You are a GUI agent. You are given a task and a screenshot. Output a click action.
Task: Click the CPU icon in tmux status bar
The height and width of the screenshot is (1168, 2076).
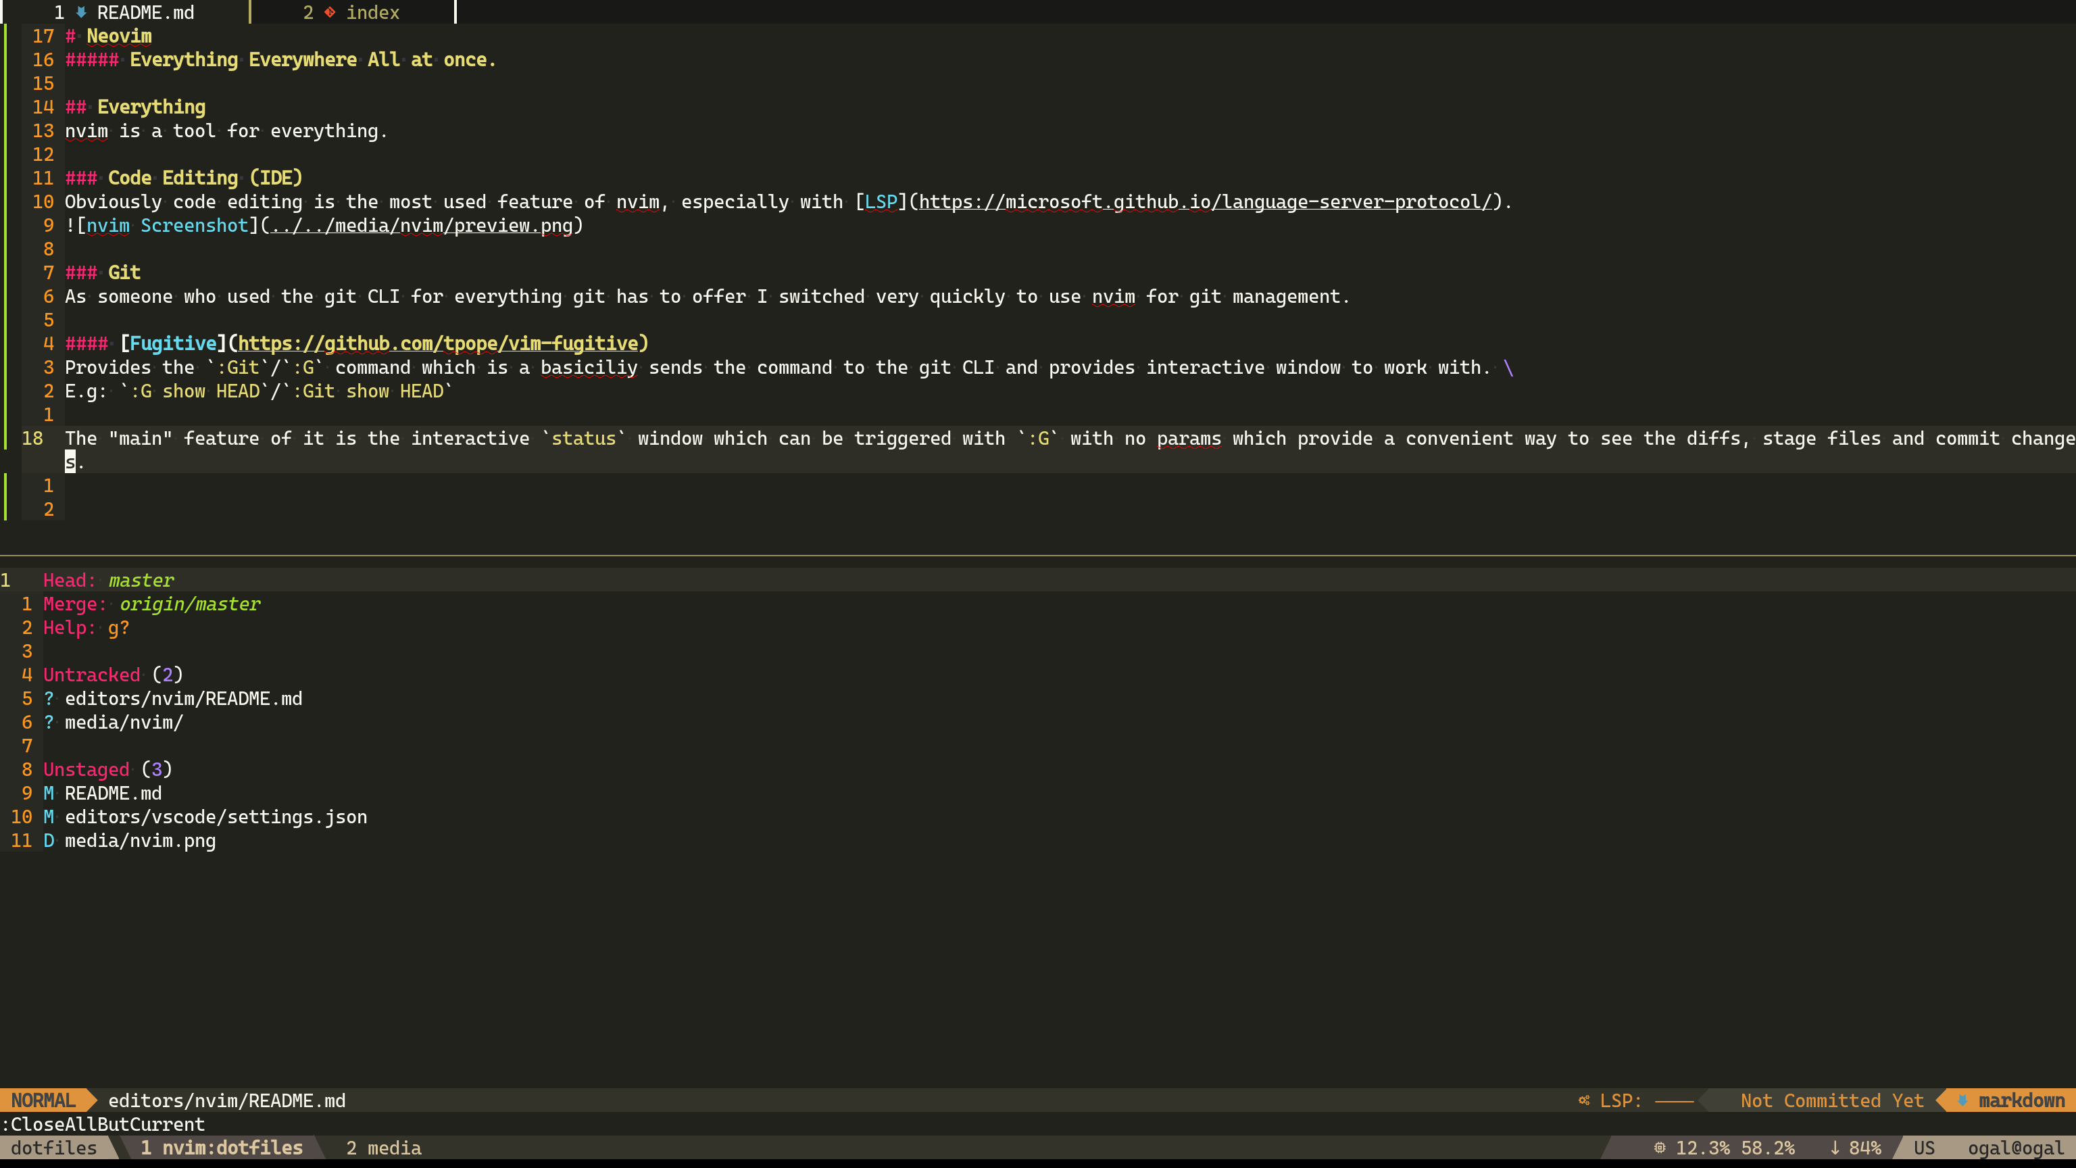[x=1659, y=1148]
